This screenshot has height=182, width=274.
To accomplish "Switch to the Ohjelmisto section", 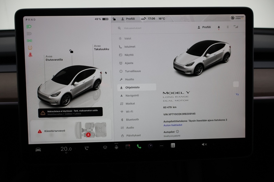I will [133, 87].
